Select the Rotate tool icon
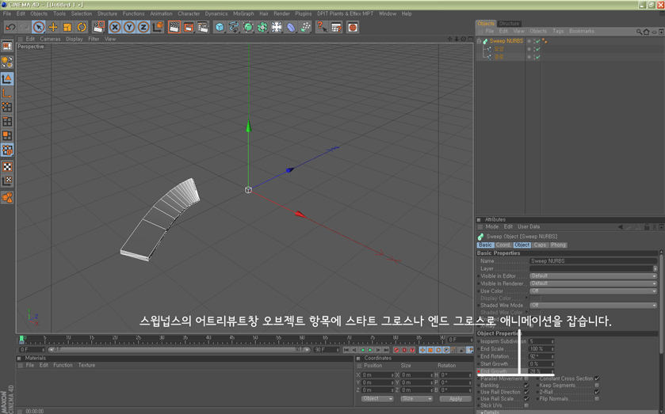This screenshot has height=414, width=665. click(82, 27)
